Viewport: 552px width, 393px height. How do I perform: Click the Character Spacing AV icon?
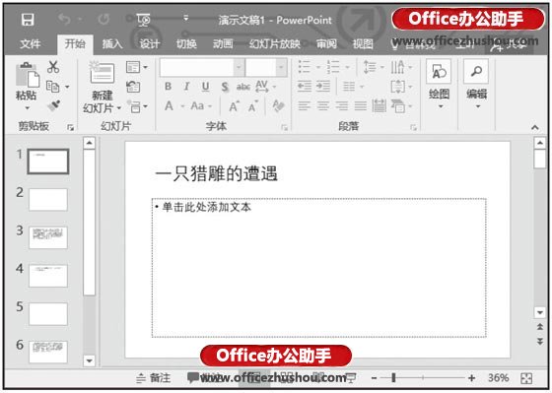(x=262, y=87)
